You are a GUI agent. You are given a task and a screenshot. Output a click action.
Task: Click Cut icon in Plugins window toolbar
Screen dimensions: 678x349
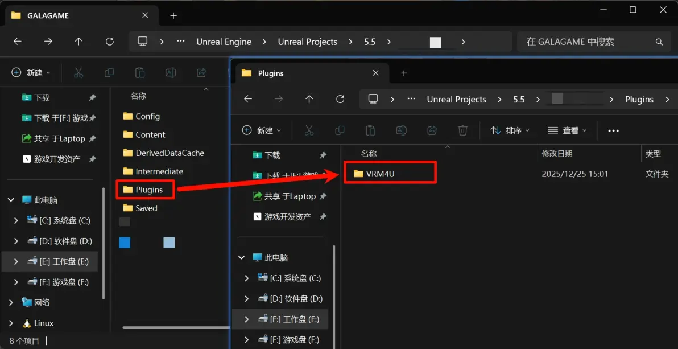coord(309,130)
